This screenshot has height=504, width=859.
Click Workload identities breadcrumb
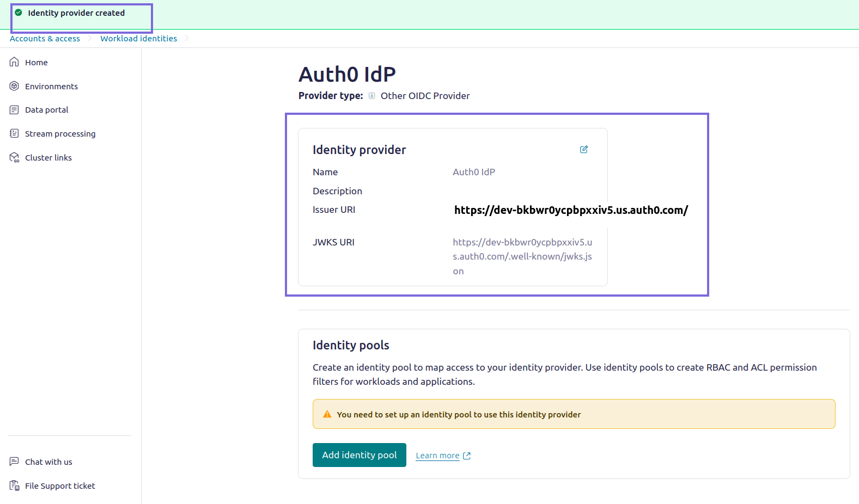[138, 39]
